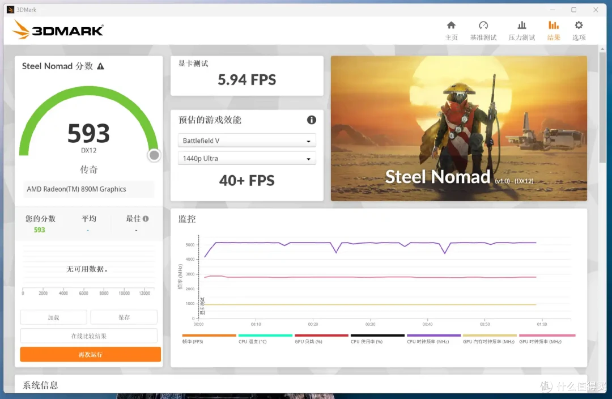Toggle GPU 时钟频率 pink legend swatch
The image size is (612, 399).
[x=547, y=336]
